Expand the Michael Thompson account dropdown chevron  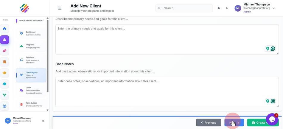pos(273,8)
